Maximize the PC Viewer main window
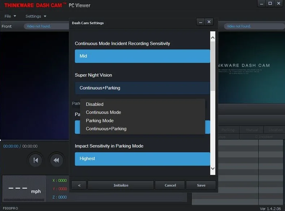285x211 pixels. pyautogui.click(x=270, y=4)
